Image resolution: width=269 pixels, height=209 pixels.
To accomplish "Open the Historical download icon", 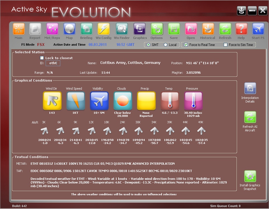I will 208,29.
